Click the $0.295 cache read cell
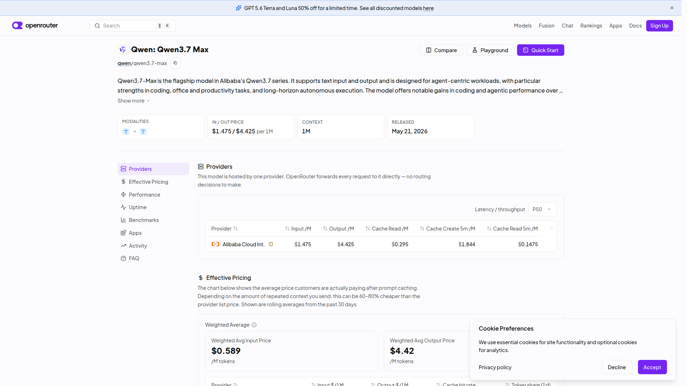Screen dimensions: 687x386 pyautogui.click(x=400, y=244)
